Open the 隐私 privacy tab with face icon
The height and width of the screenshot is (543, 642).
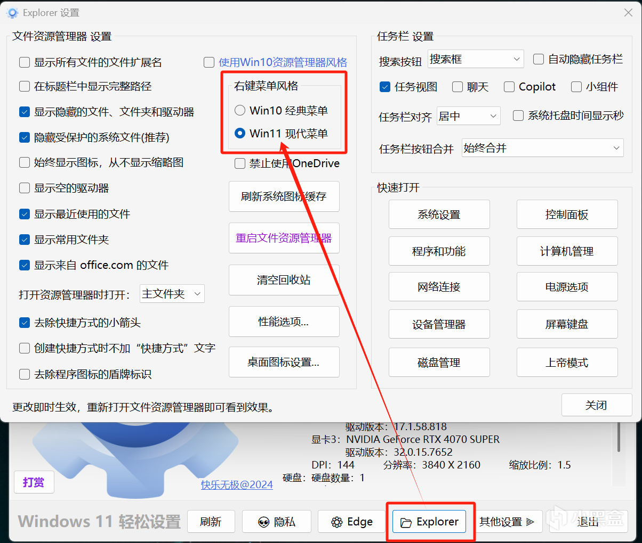[x=276, y=522]
